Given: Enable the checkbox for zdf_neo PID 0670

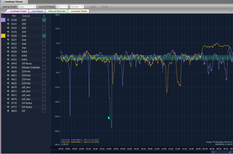Looking at the screenshot, I should click(44, 87).
